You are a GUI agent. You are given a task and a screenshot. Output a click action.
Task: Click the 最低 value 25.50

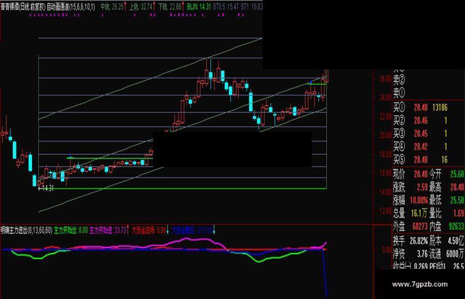coord(457,200)
